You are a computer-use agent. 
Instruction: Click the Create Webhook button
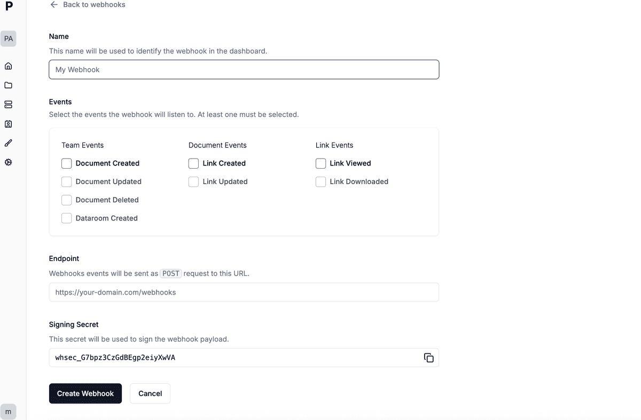click(85, 393)
